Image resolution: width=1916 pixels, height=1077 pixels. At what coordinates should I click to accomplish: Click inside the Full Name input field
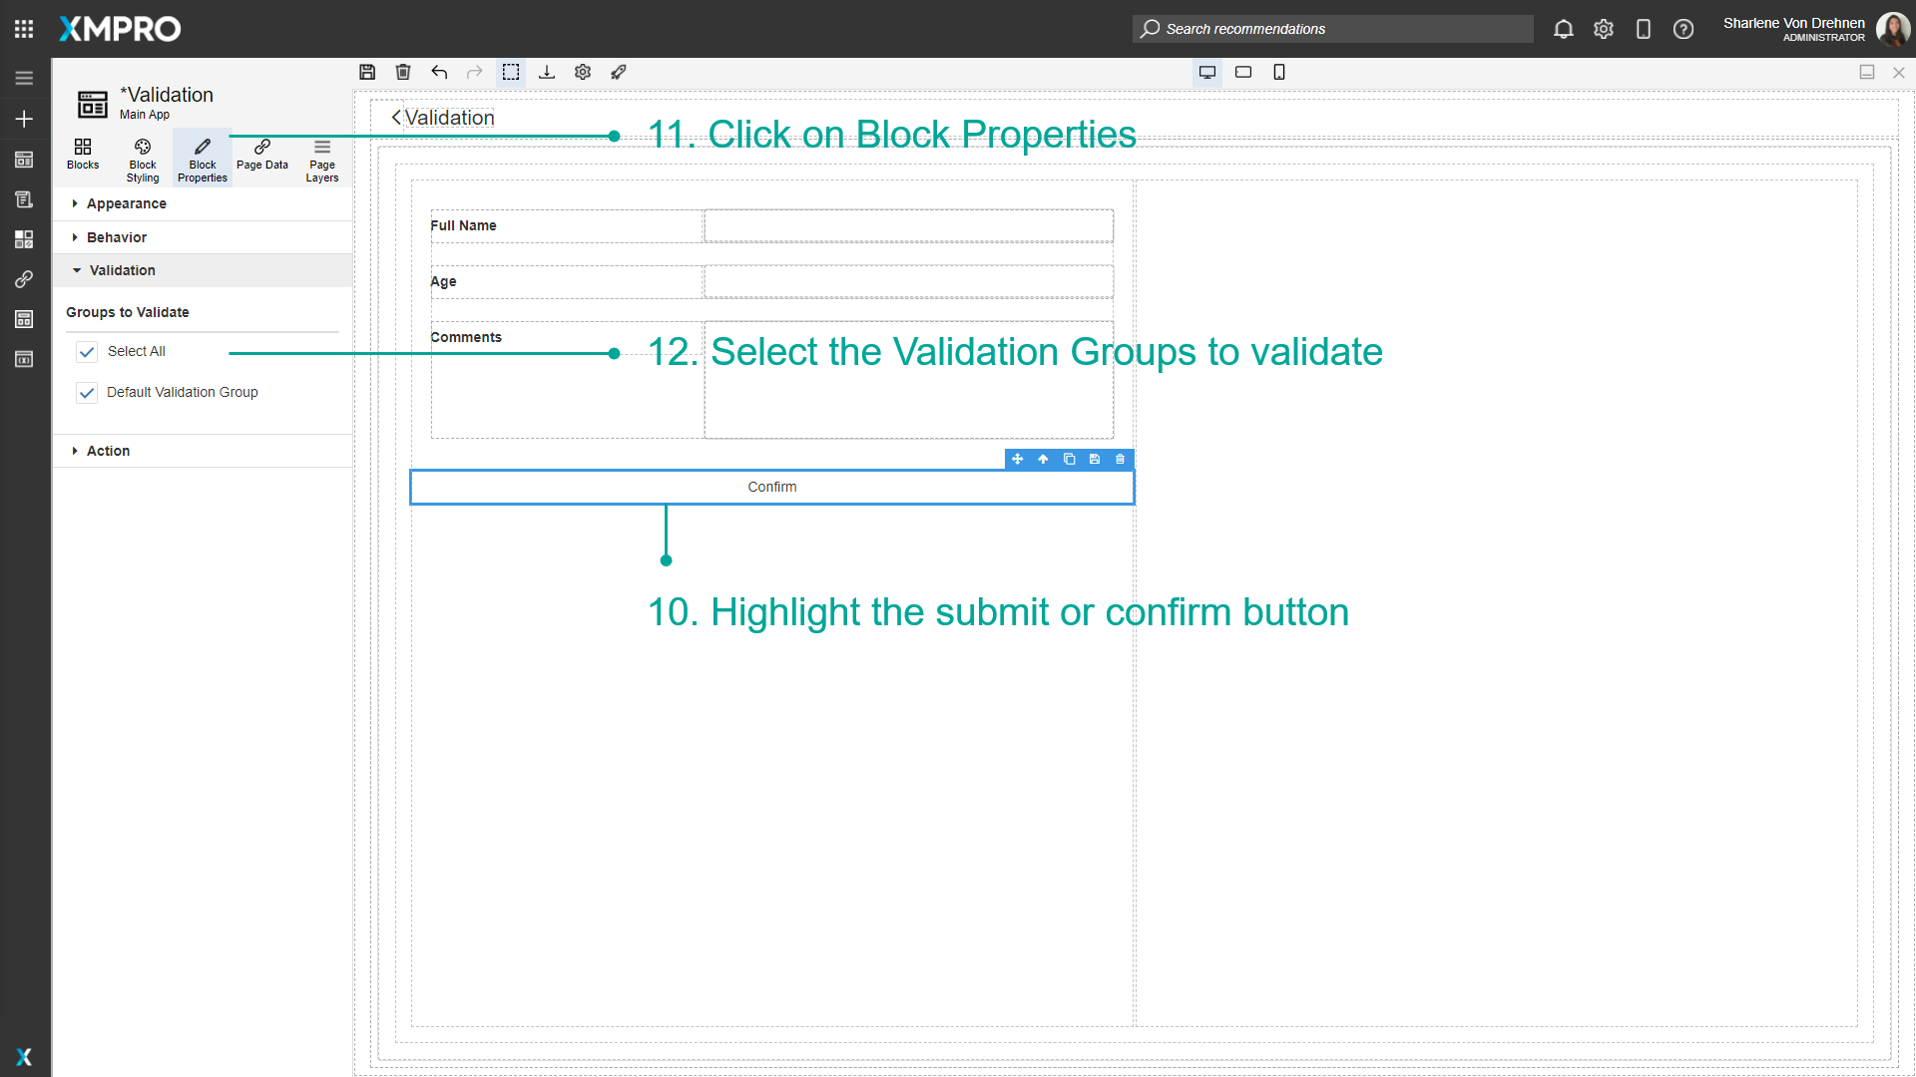pos(907,226)
